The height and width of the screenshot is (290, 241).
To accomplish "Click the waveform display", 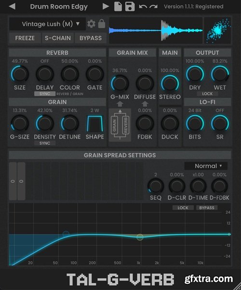I will (156, 30).
